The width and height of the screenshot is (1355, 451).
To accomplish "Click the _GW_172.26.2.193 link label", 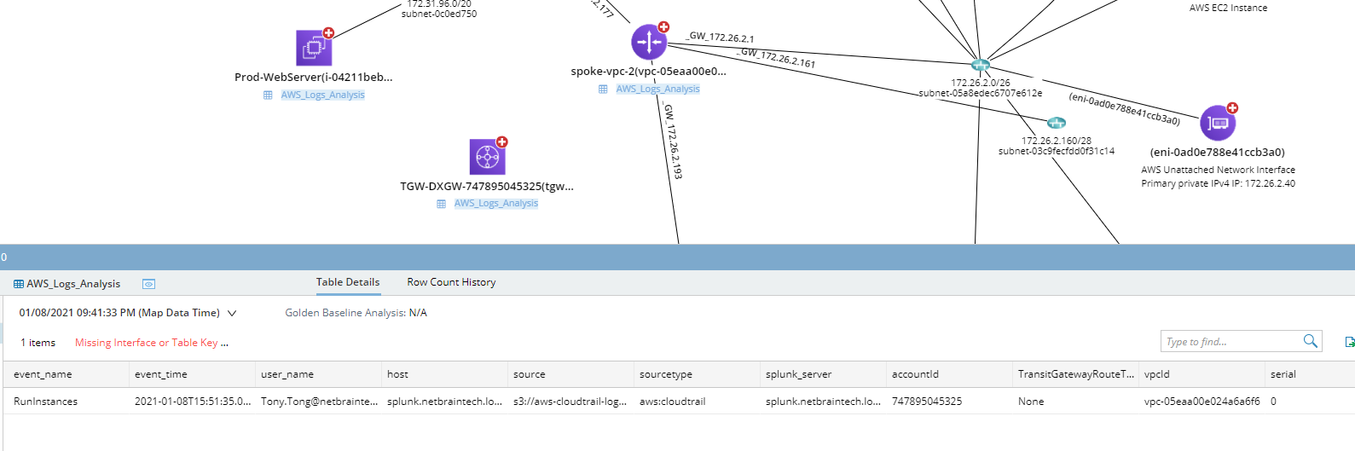I will pos(672,142).
